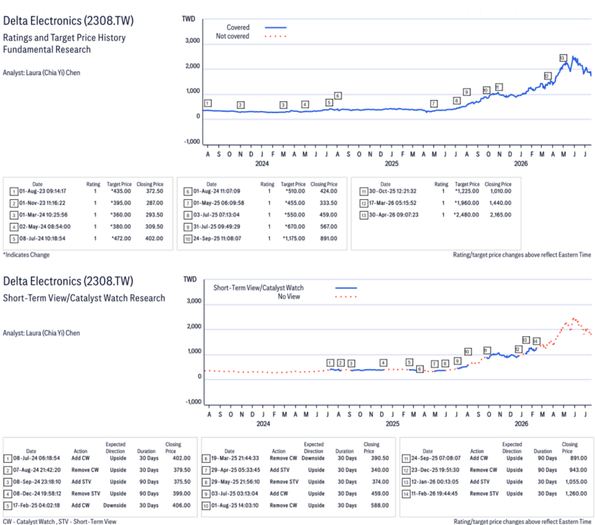Click the 'Short-Term View/Catalyst Watch Research' heading
The width and height of the screenshot is (595, 525).
pos(84,298)
